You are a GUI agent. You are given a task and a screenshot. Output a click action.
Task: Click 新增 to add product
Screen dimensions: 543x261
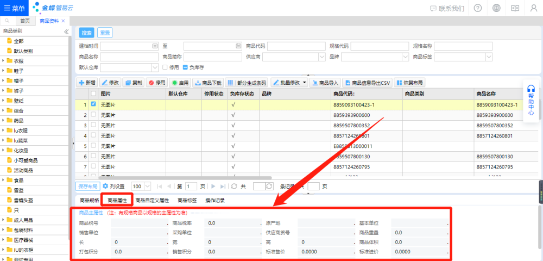pyautogui.click(x=87, y=83)
